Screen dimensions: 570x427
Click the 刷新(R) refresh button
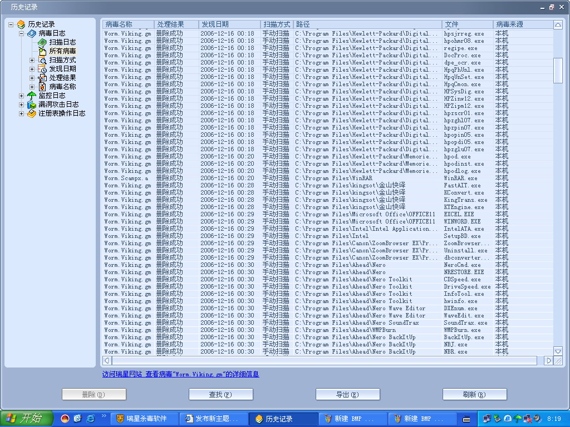pos(474,394)
